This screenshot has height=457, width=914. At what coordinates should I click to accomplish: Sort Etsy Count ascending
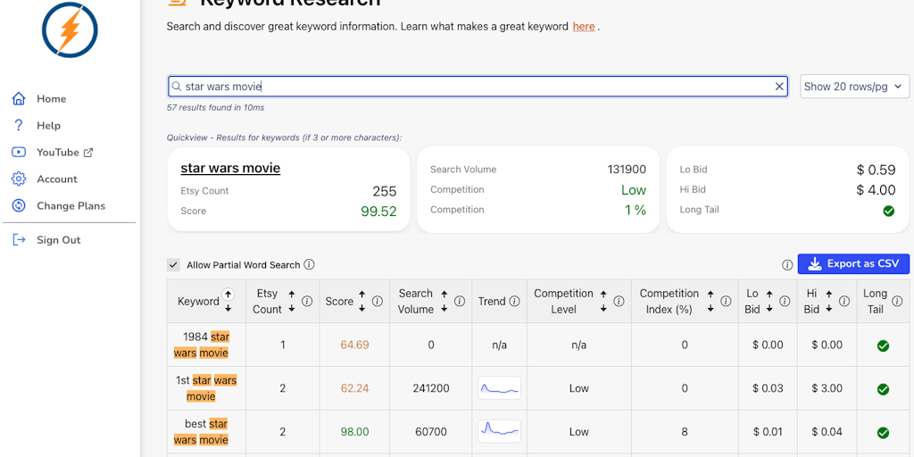pos(292,295)
